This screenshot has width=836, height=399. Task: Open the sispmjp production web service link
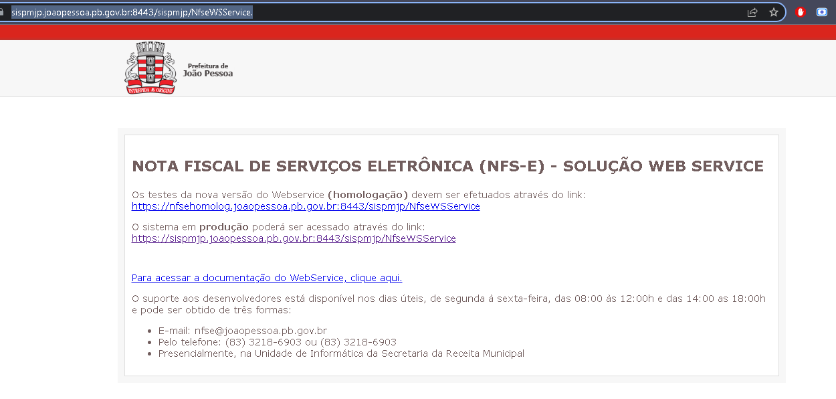[x=294, y=238]
